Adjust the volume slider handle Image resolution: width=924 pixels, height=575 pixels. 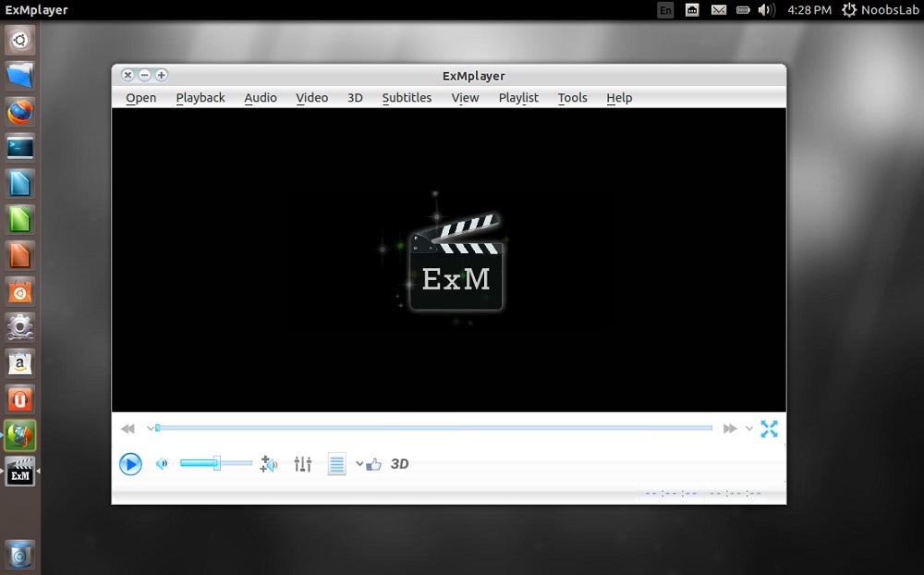coord(217,463)
